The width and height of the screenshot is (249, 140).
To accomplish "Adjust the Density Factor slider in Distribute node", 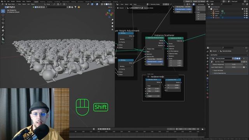I will 155,61.
